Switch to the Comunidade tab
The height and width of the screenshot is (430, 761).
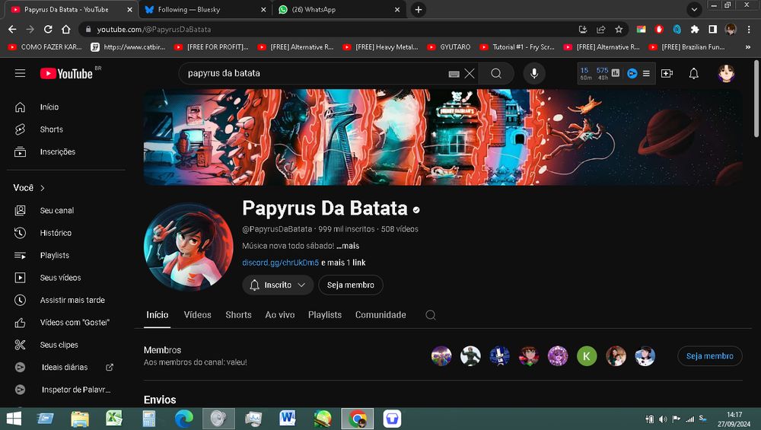380,315
